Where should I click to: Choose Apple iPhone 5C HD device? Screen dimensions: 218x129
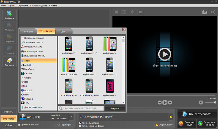tap(69, 67)
